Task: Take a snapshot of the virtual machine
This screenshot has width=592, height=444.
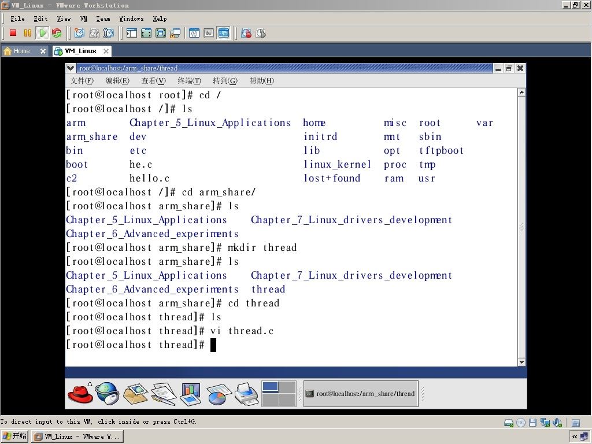Action: click(79, 33)
